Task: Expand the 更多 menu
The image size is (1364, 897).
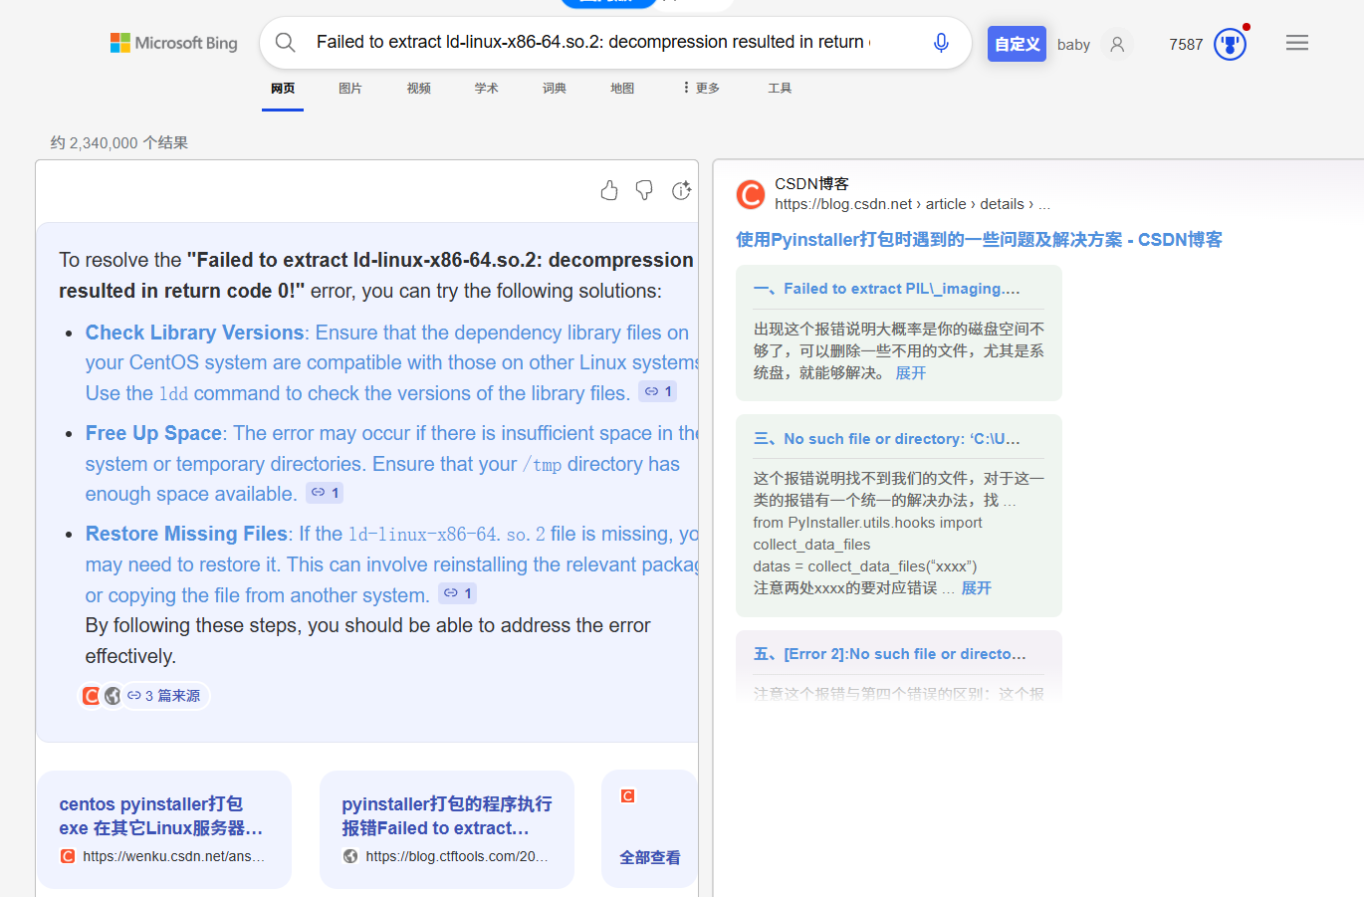Action: click(x=701, y=89)
